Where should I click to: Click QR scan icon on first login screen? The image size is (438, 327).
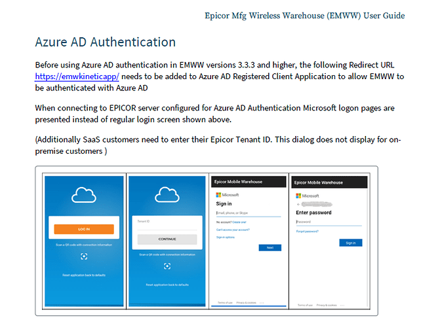point(84,256)
